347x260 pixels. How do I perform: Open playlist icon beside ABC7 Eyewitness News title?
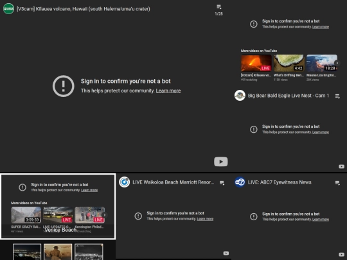pos(337,183)
